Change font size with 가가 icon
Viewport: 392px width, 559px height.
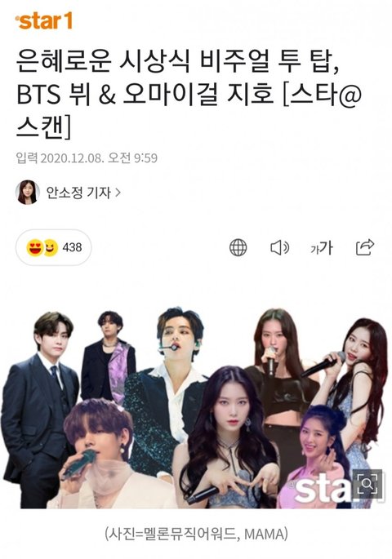322,247
